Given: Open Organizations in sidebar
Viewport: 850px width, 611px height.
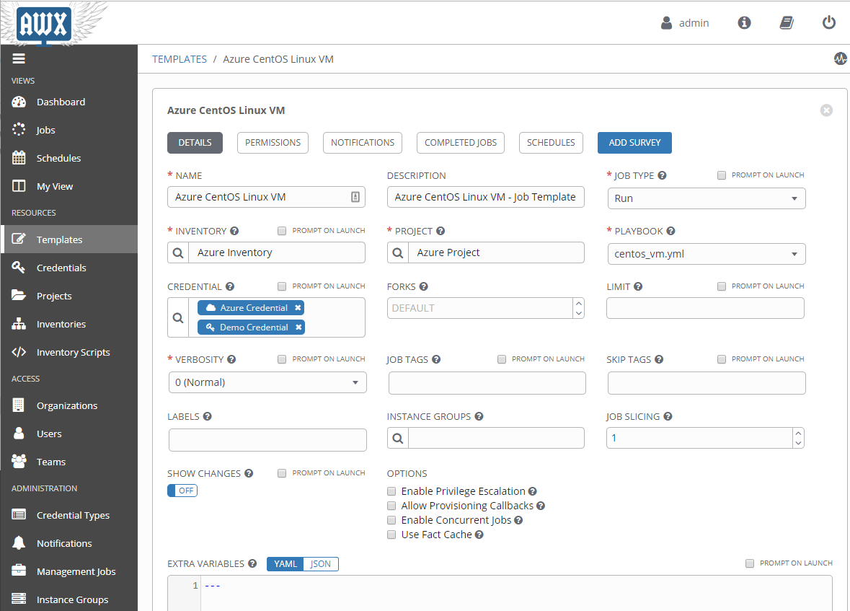Looking at the screenshot, I should (x=68, y=405).
